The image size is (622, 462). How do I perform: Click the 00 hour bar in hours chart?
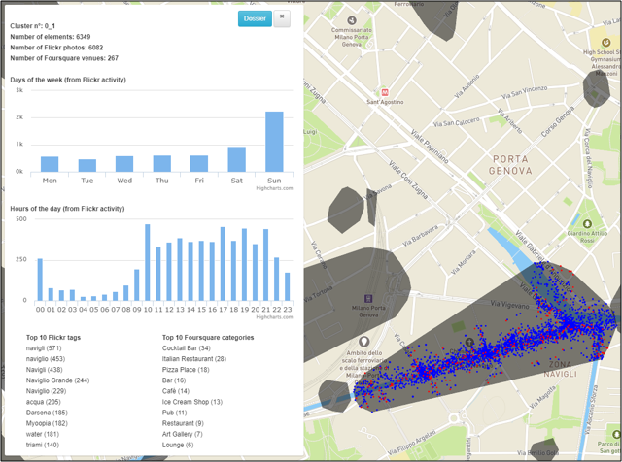40,279
